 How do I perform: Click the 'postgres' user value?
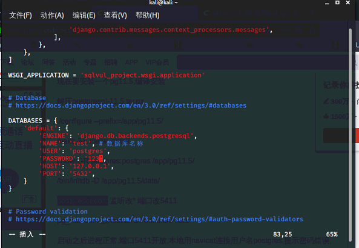coord(88,151)
